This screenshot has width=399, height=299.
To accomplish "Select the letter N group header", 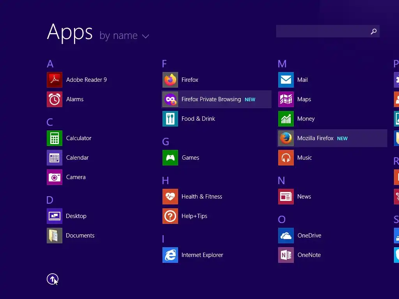I will click(x=281, y=181).
